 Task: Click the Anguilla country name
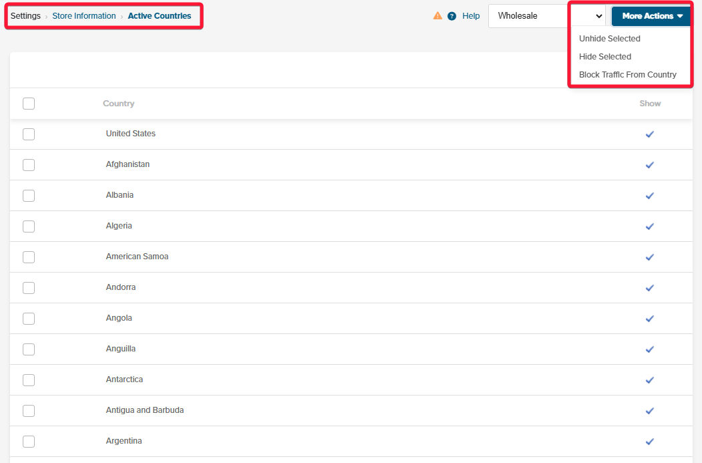tap(120, 349)
